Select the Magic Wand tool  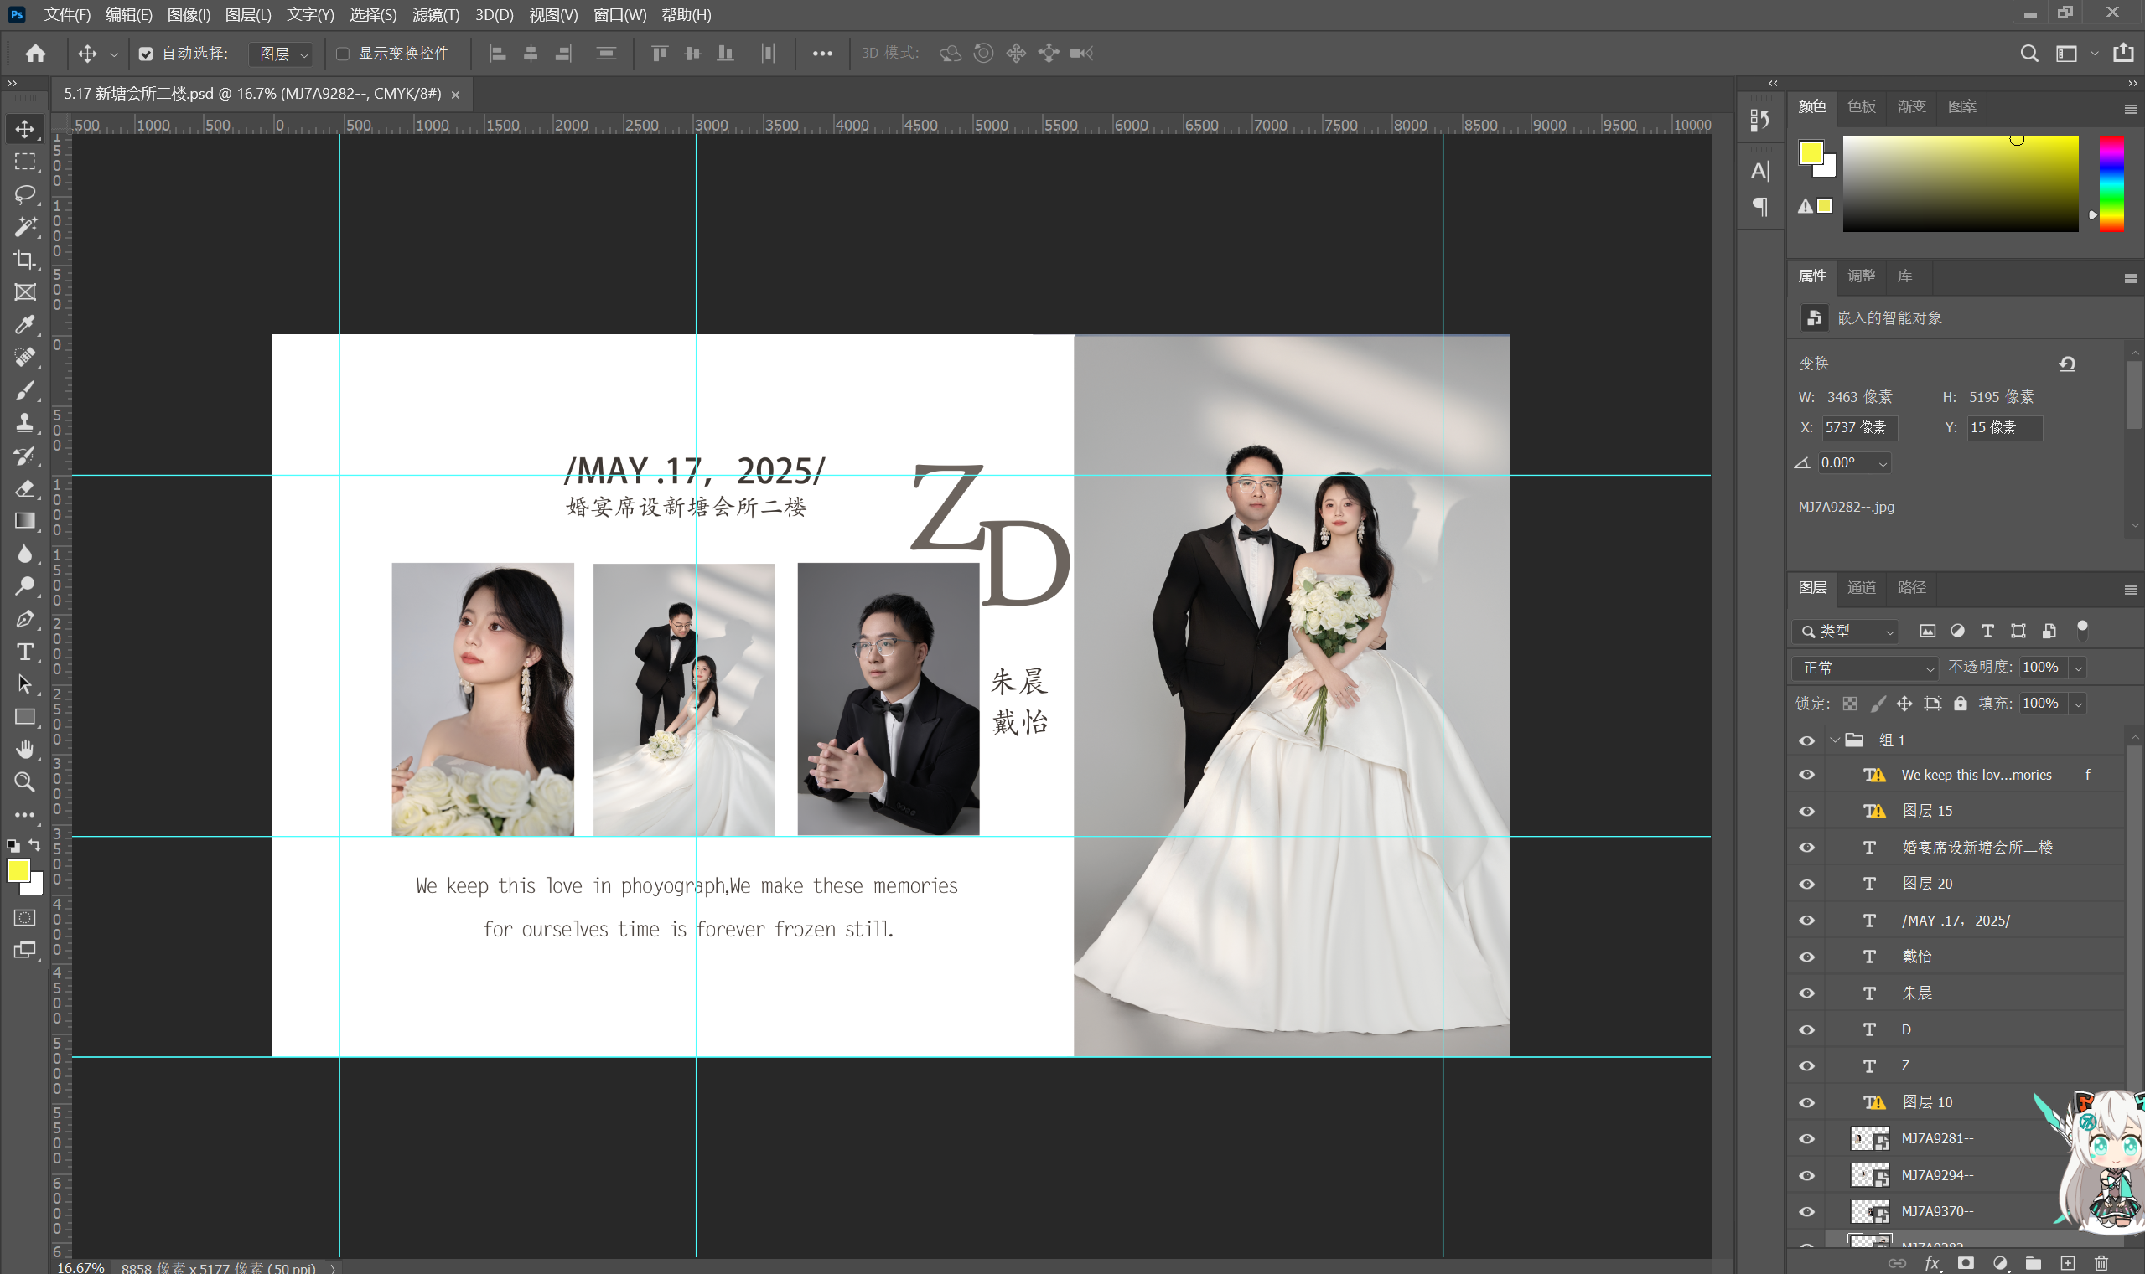coord(25,227)
